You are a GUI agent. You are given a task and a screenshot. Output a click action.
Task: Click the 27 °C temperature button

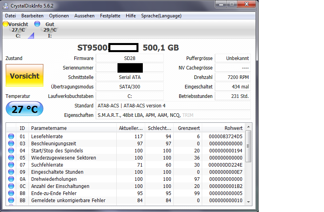pyautogui.click(x=25, y=109)
